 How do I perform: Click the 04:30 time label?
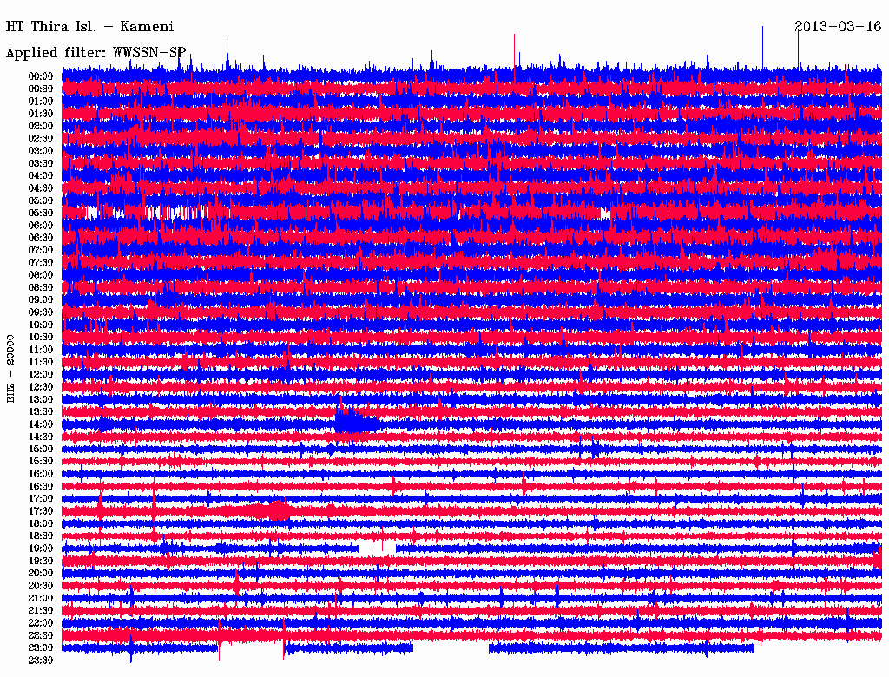tap(41, 188)
